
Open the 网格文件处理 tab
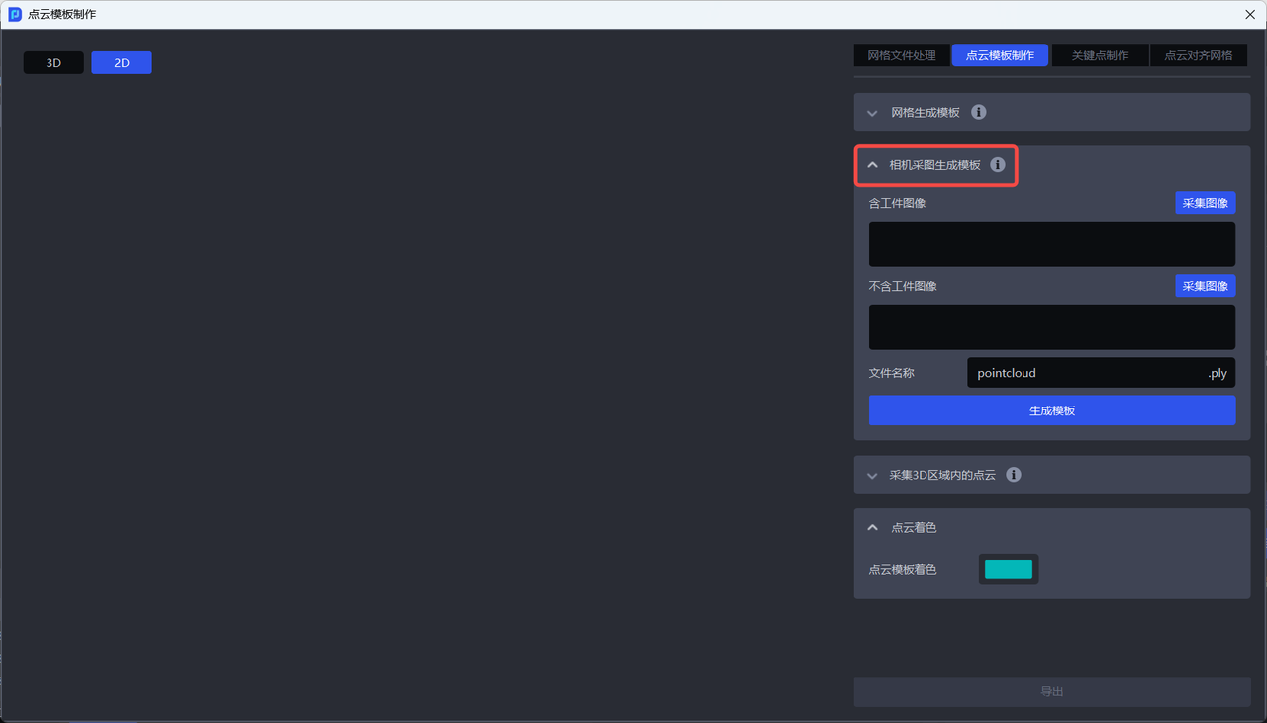[901, 55]
